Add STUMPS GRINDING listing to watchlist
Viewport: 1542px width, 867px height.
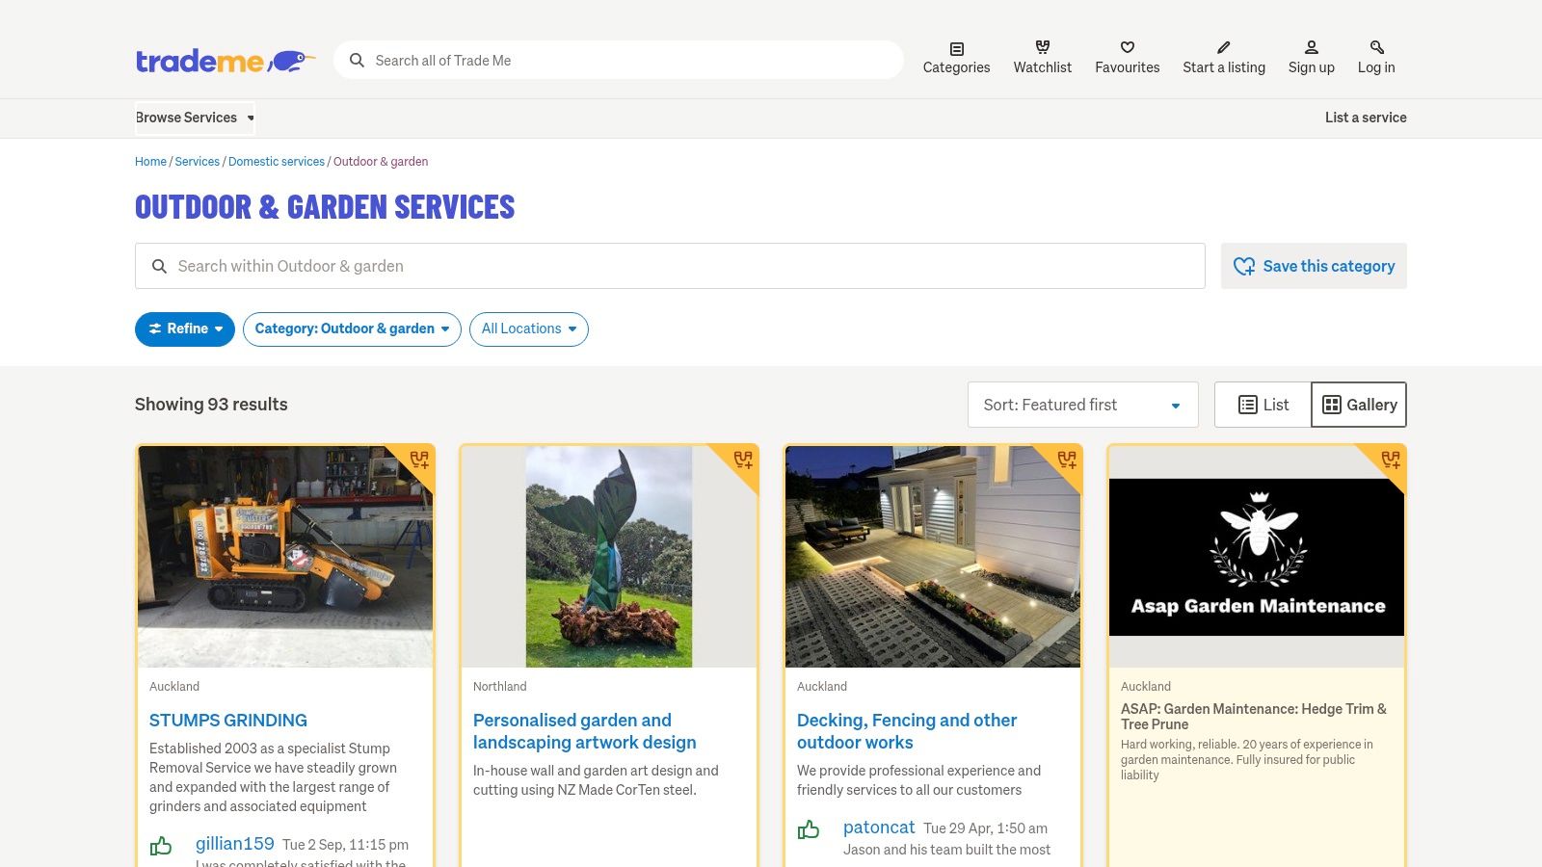click(x=417, y=461)
